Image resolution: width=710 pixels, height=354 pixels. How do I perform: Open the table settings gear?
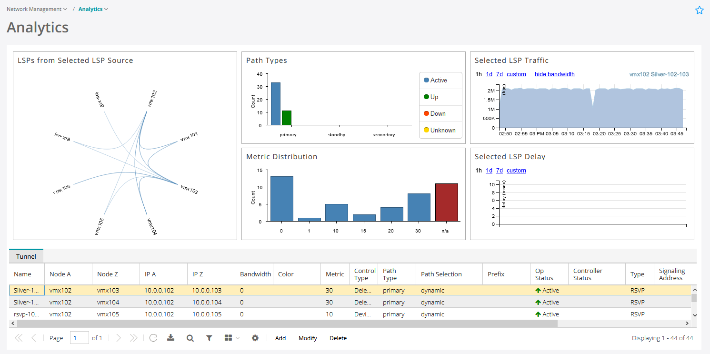[255, 338]
